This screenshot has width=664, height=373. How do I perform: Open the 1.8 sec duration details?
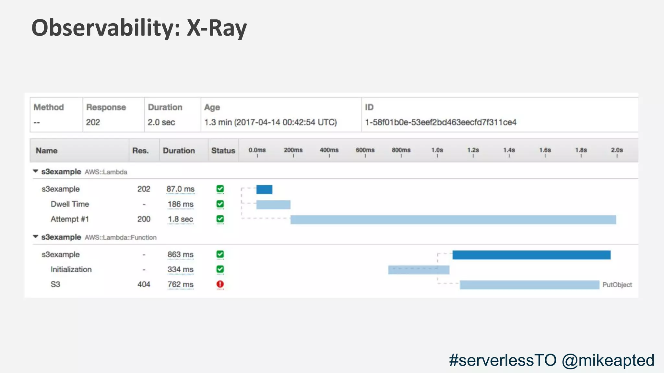tap(180, 220)
